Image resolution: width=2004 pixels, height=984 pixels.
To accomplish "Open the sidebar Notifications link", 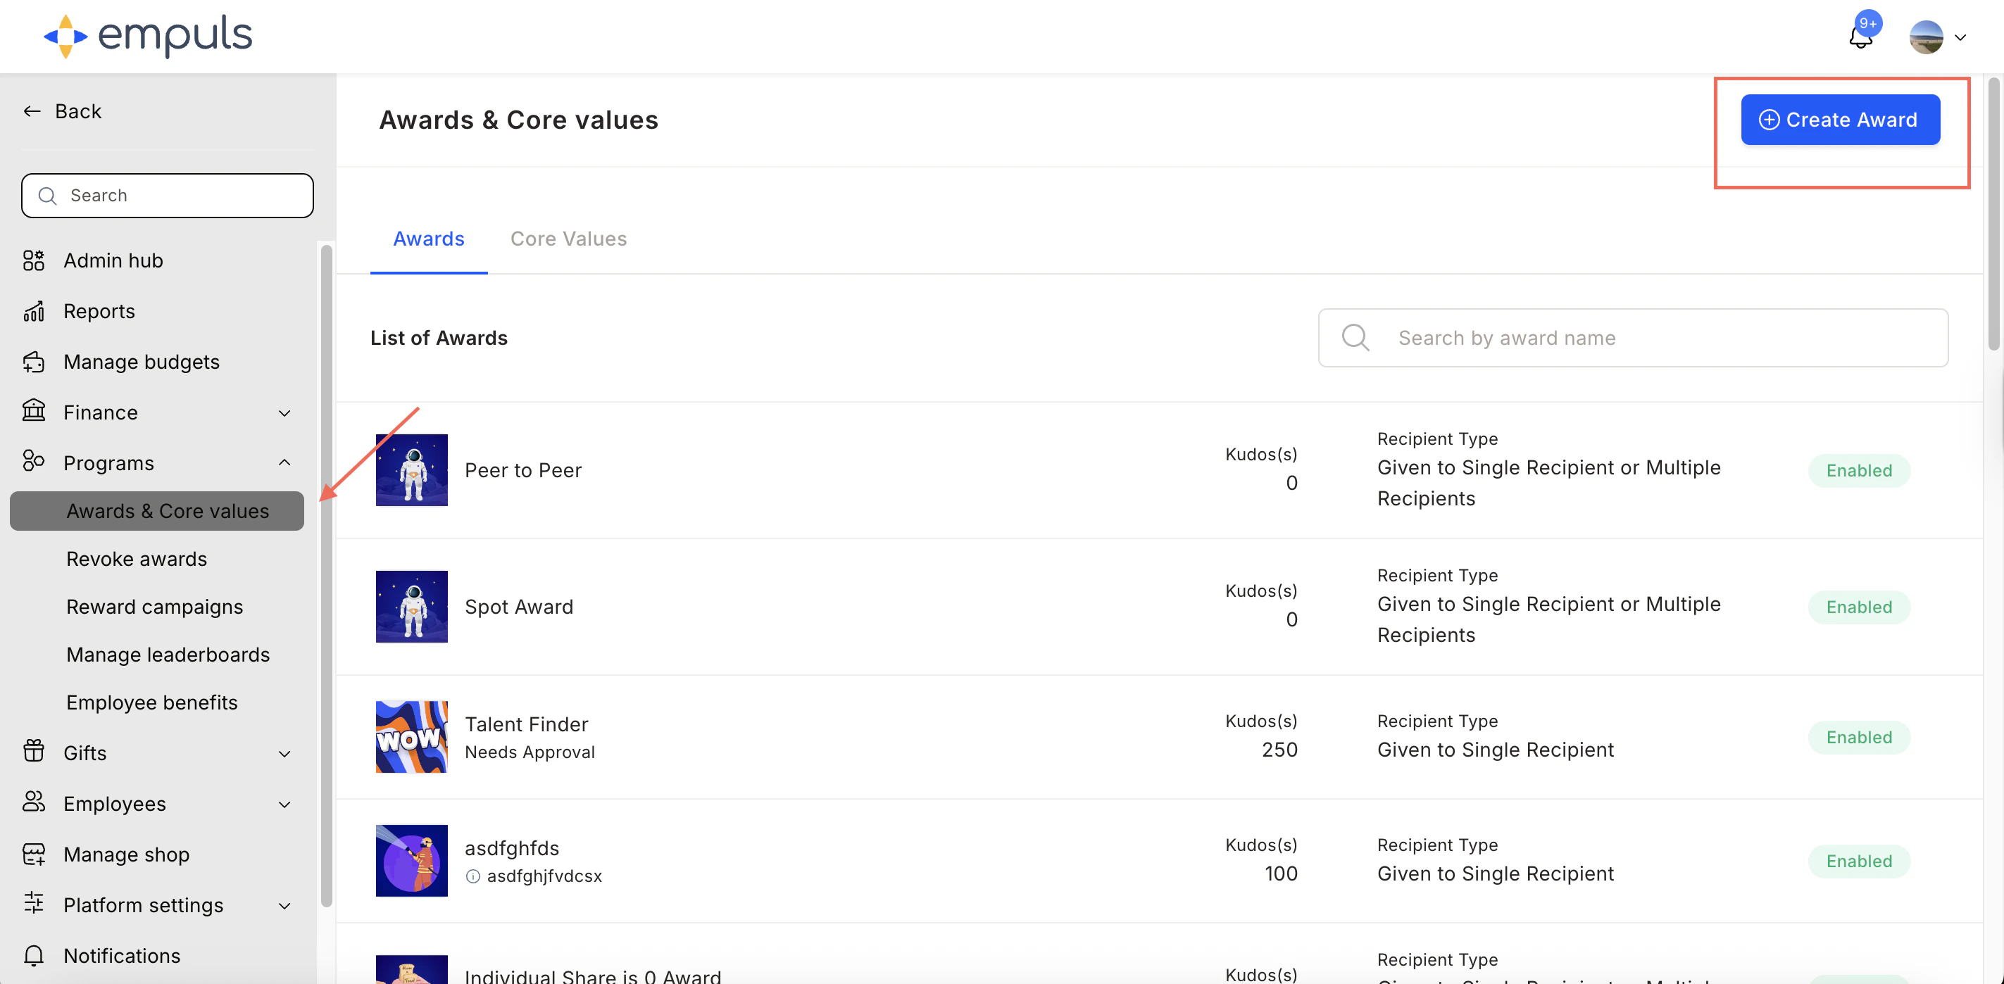I will point(121,955).
